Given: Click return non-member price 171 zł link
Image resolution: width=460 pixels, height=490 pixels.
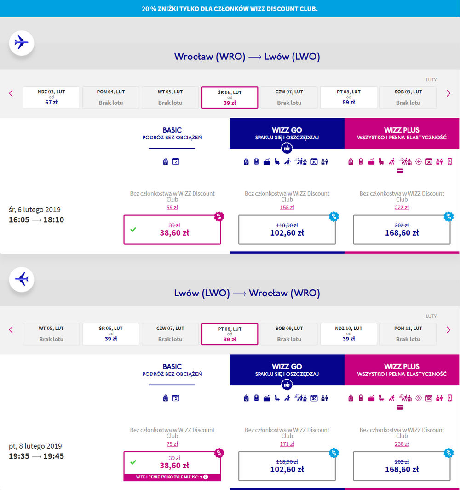Looking at the screenshot, I should tap(287, 444).
